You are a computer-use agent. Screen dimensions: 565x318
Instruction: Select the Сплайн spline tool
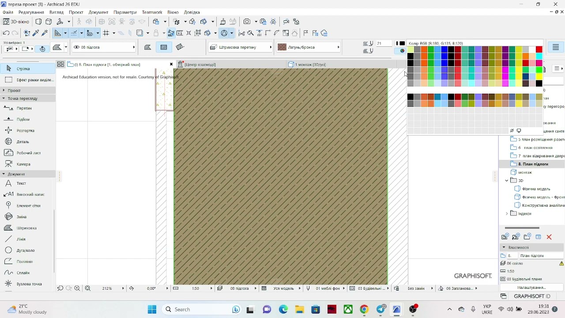[28, 273]
